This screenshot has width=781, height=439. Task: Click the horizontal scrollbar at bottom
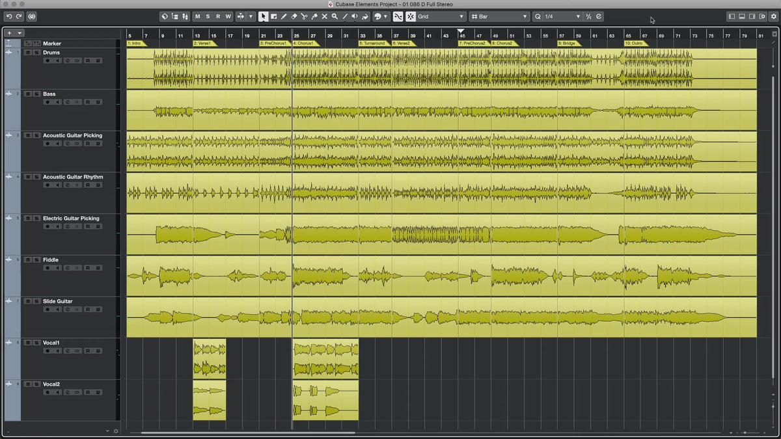tap(247, 432)
